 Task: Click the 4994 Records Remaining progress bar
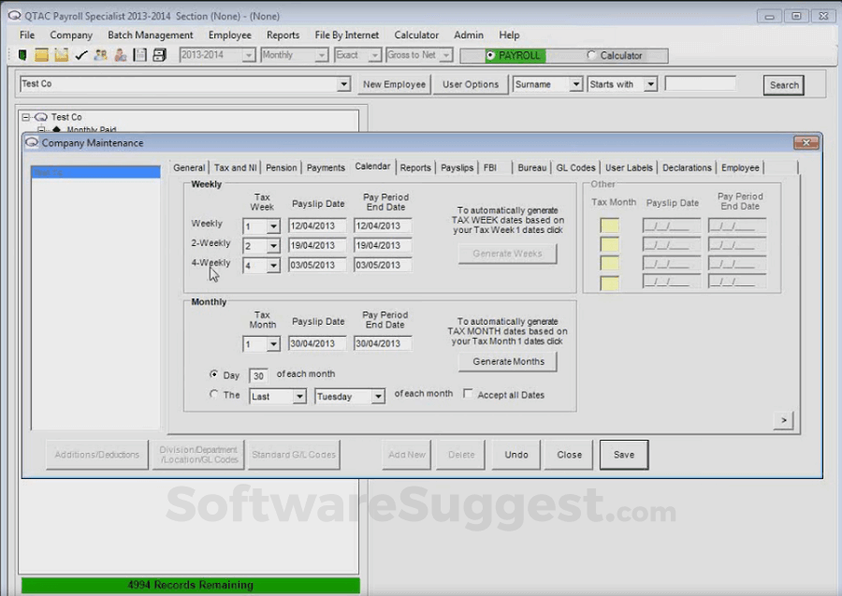point(191,585)
